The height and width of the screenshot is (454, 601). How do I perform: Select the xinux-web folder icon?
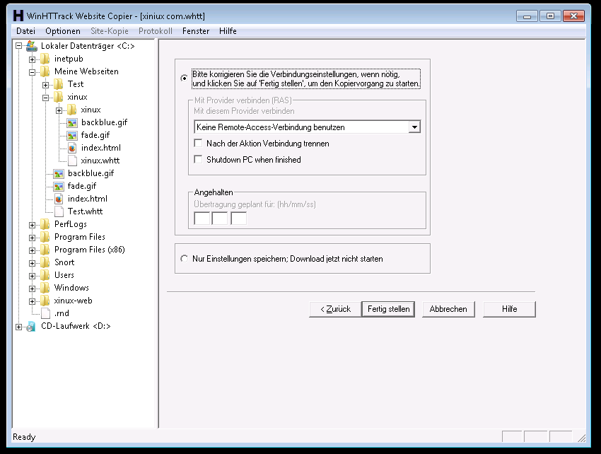pos(45,301)
